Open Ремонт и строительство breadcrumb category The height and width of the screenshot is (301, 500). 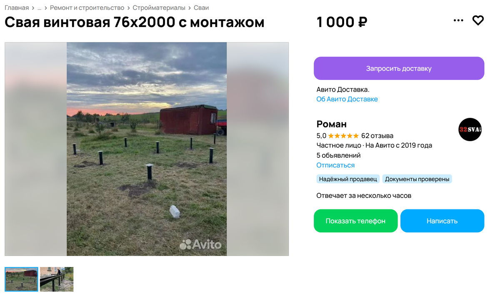point(87,8)
